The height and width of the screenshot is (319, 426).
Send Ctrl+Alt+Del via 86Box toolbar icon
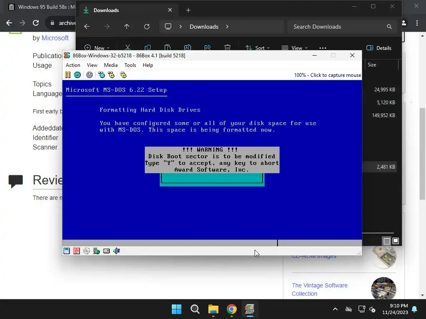click(x=102, y=75)
